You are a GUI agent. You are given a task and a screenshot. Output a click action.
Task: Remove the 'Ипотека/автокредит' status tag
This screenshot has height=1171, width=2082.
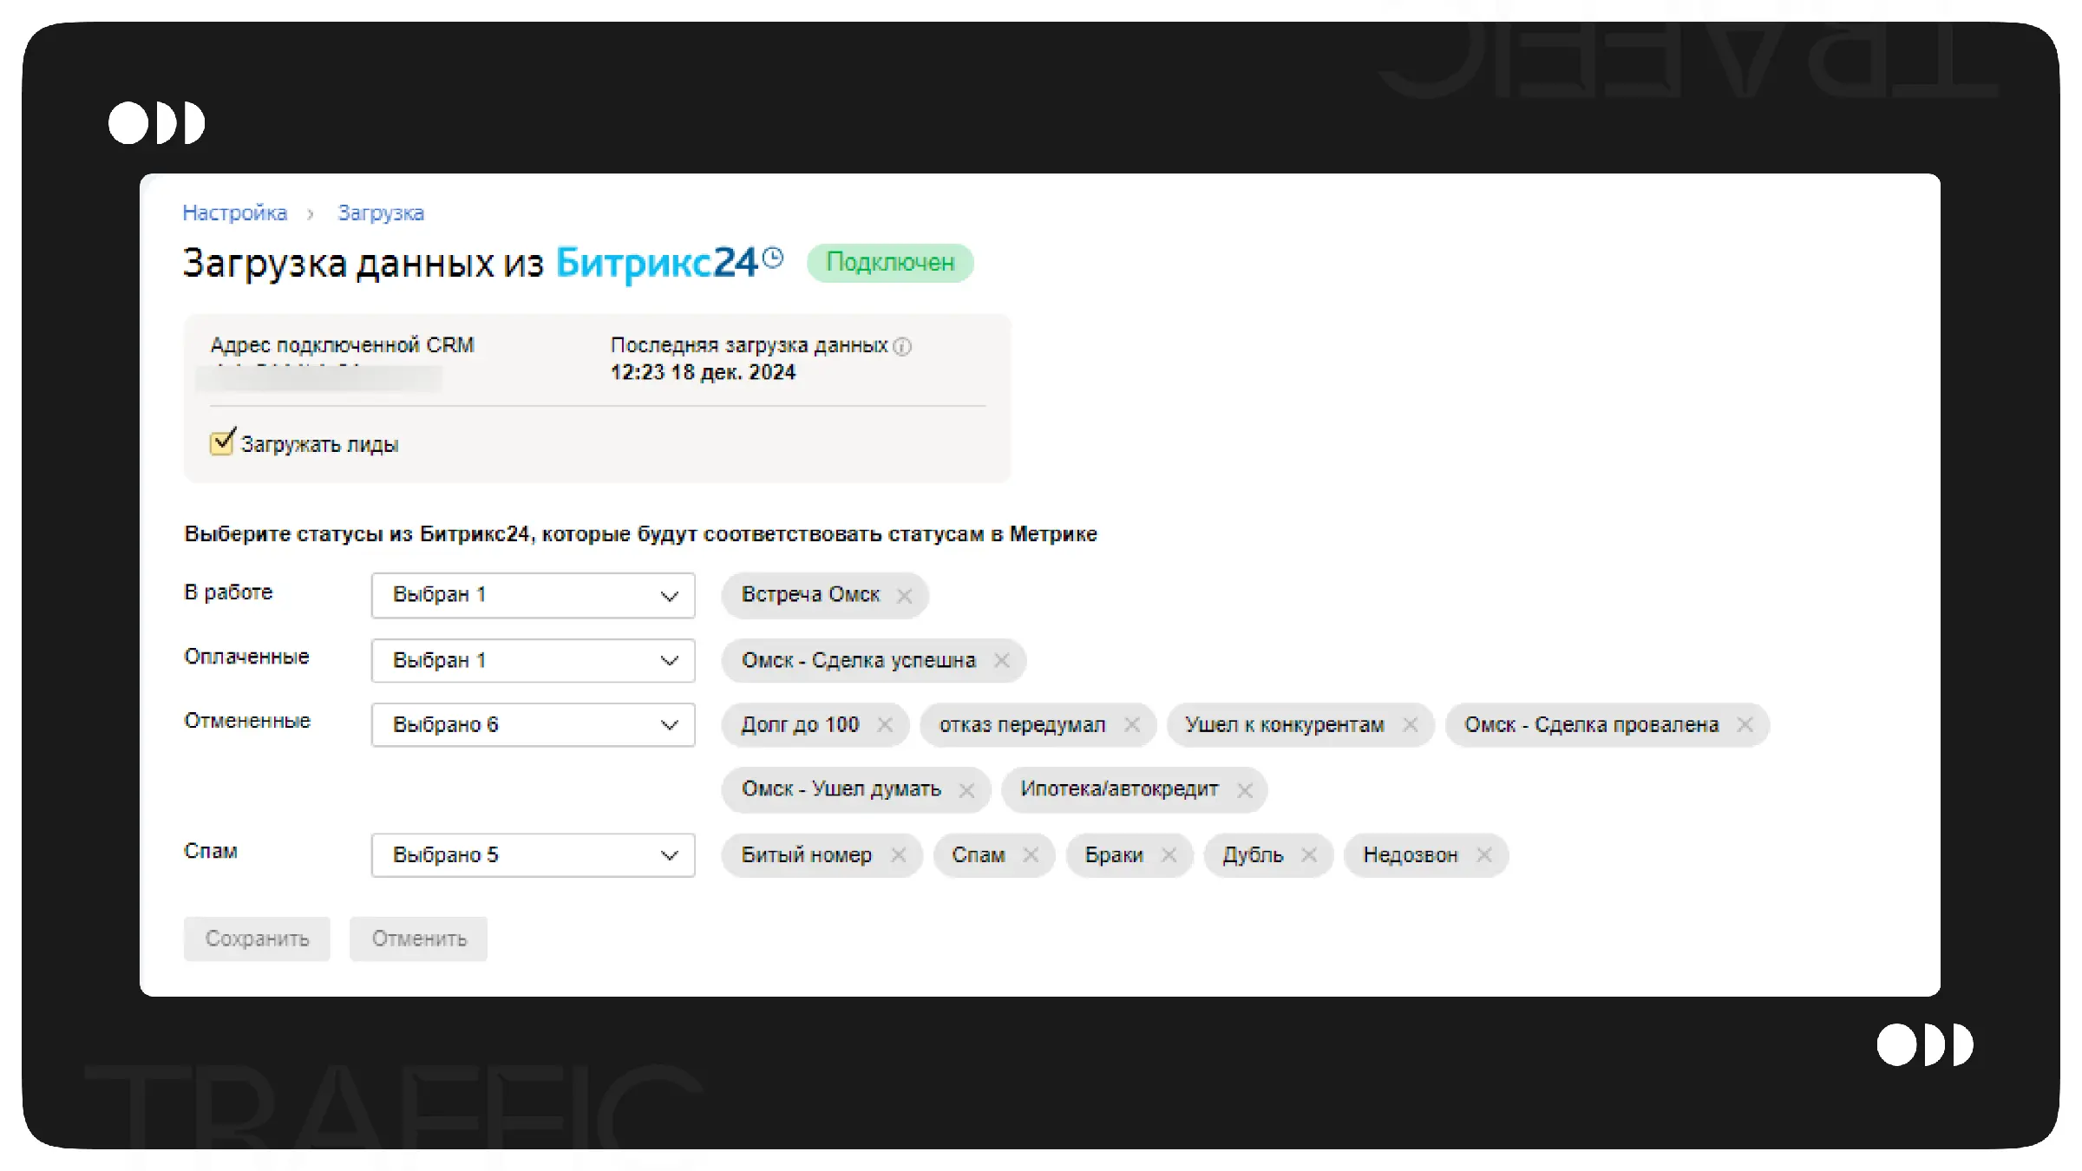(x=1244, y=790)
